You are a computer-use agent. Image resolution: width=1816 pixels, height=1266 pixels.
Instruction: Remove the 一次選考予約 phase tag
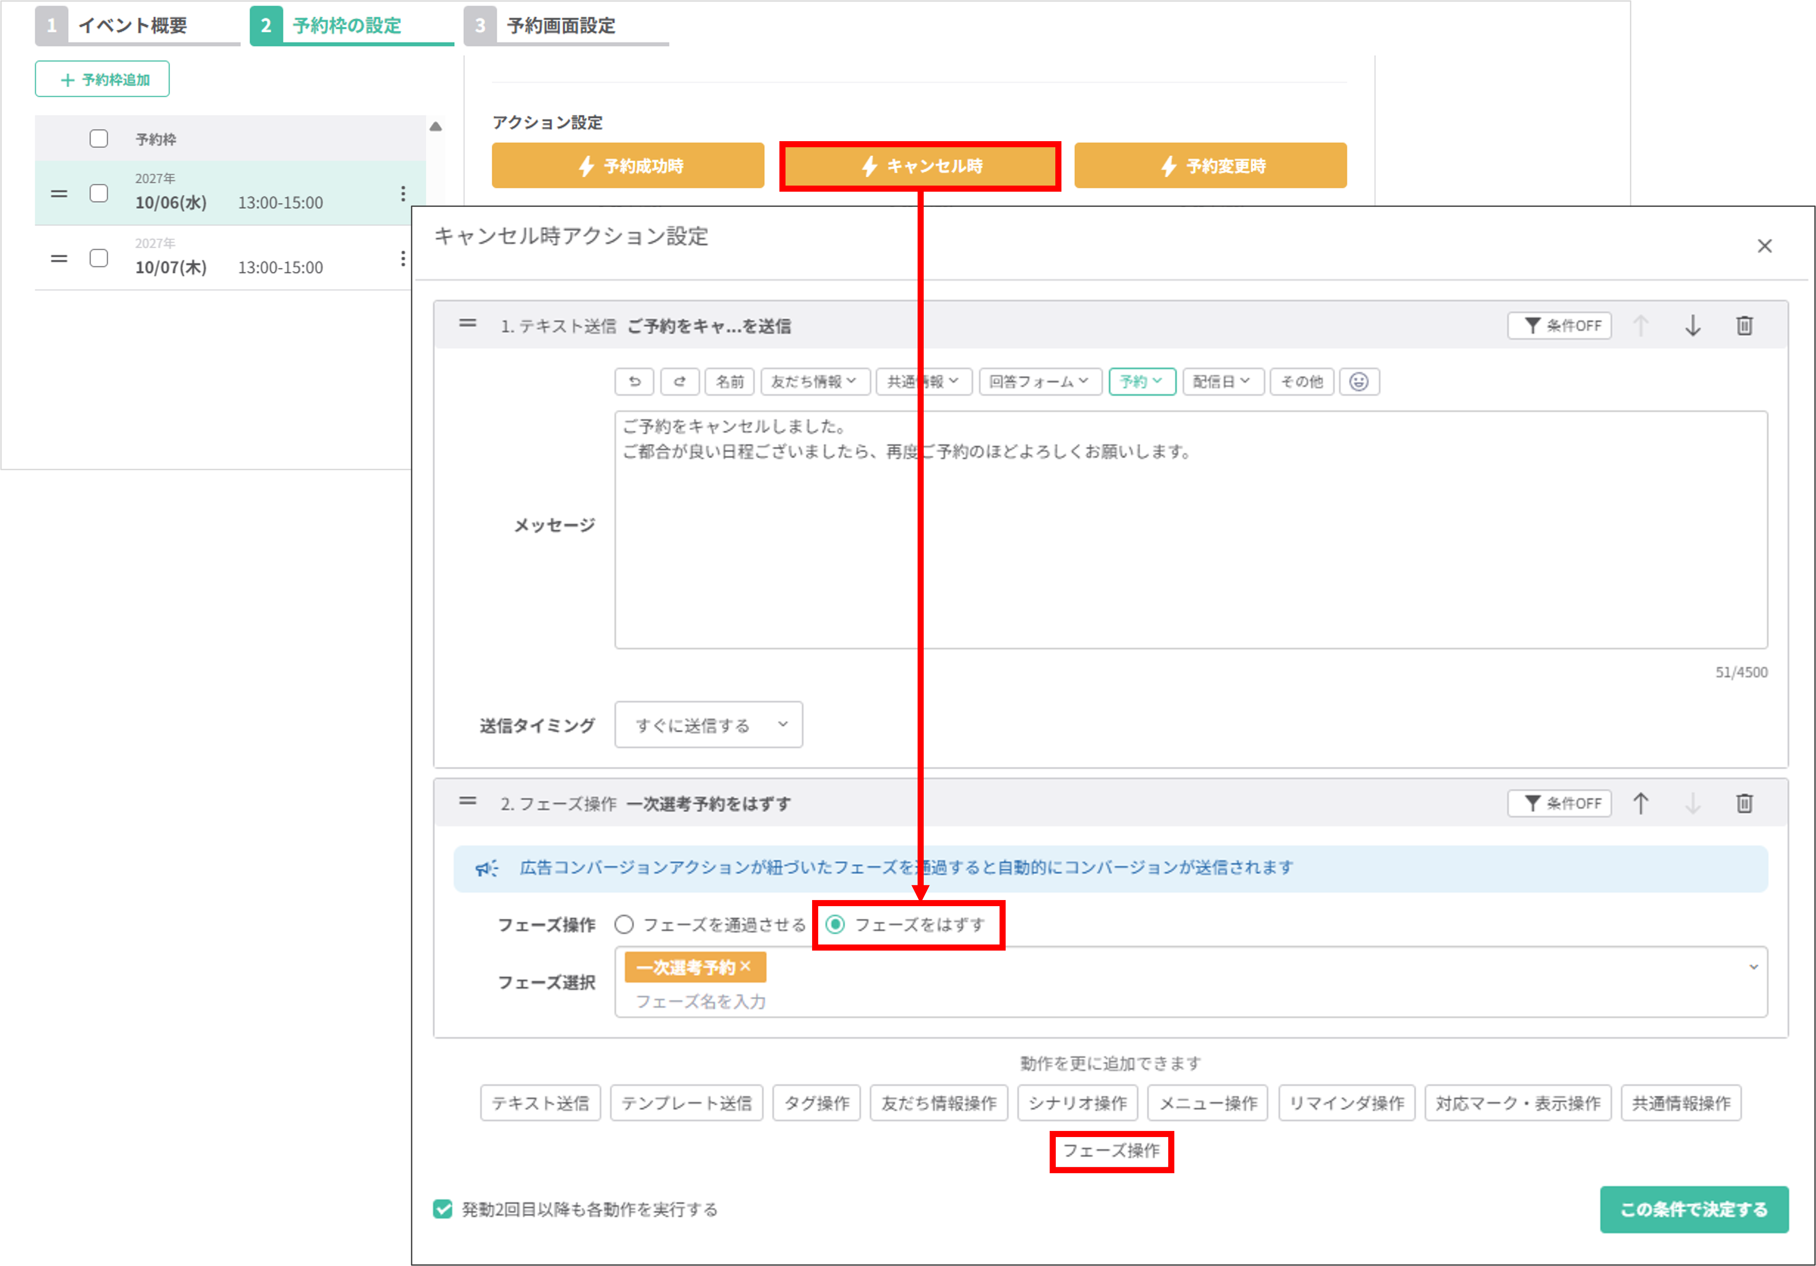point(745,967)
